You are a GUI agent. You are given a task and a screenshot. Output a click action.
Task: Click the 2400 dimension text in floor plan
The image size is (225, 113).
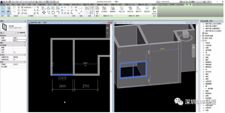point(63,86)
